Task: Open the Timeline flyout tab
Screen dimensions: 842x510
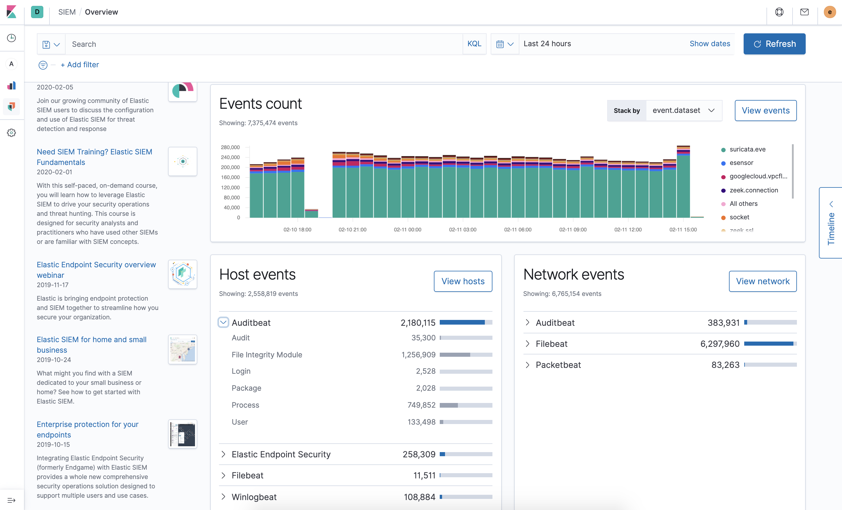Action: tap(831, 223)
